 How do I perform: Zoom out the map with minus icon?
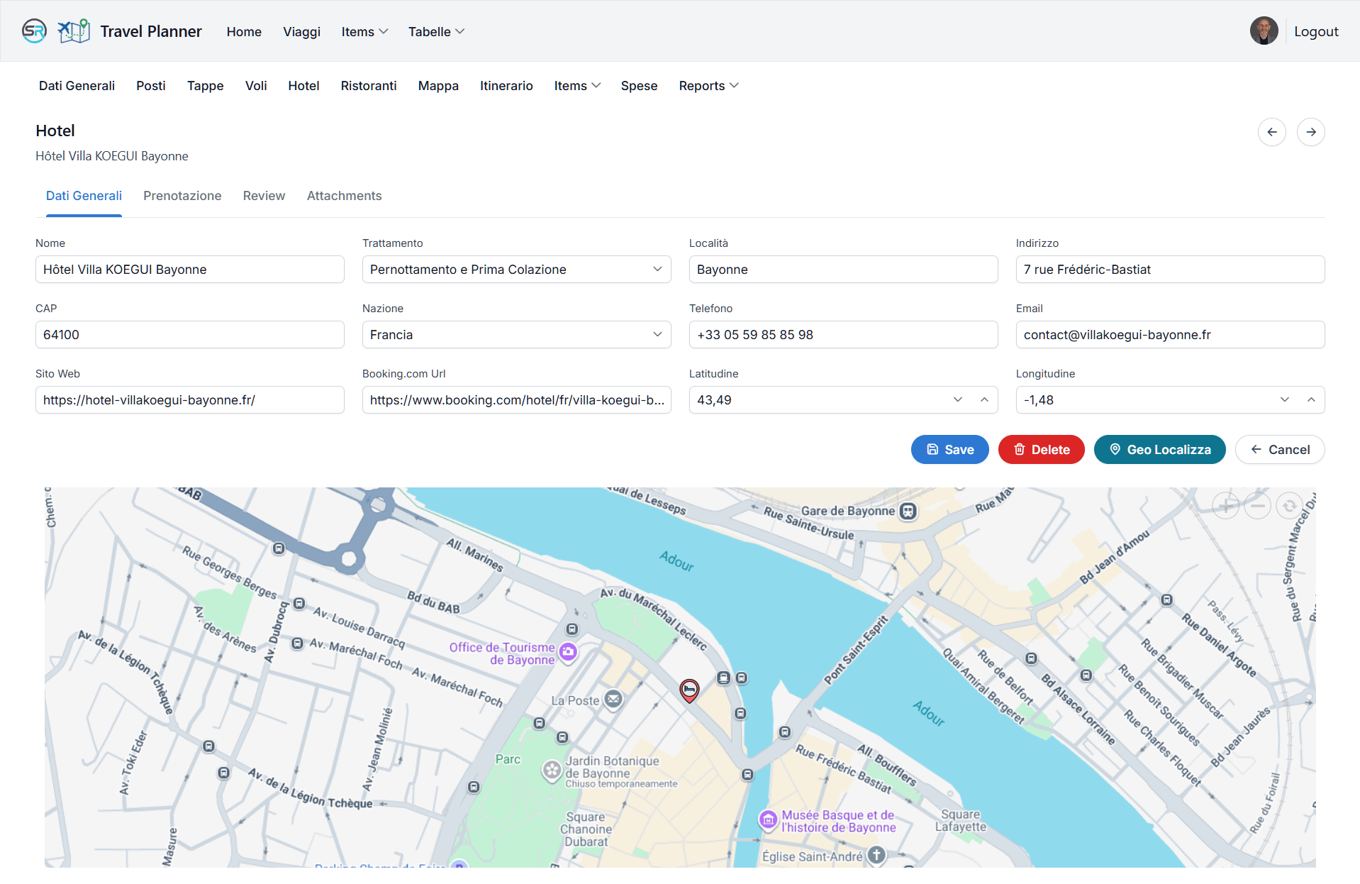point(1257,506)
